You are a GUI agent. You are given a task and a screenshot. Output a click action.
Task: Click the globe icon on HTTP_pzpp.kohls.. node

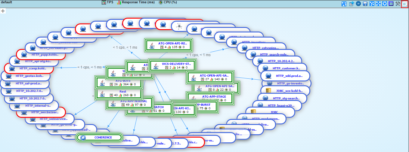pos(24,54)
